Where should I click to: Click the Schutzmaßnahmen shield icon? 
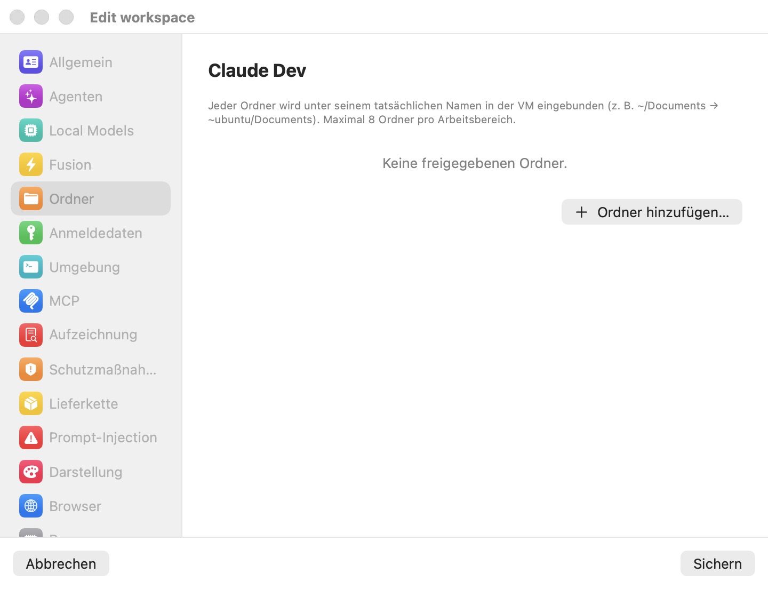31,369
